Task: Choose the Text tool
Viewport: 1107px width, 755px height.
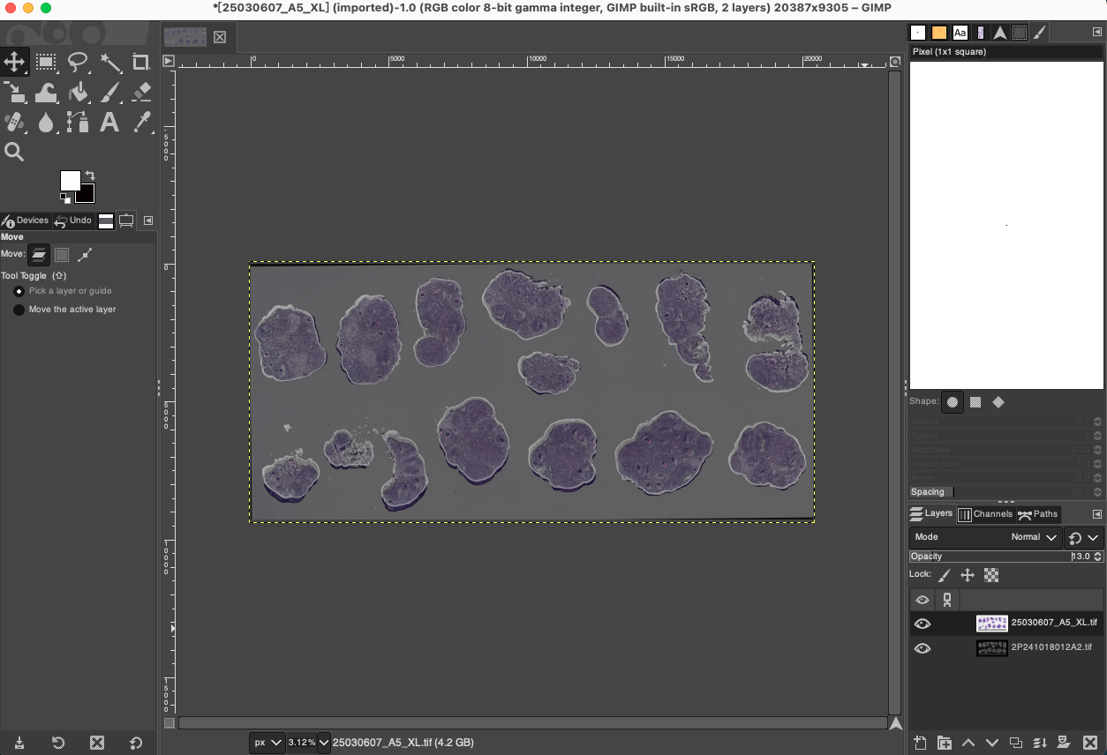Action: pyautogui.click(x=108, y=122)
